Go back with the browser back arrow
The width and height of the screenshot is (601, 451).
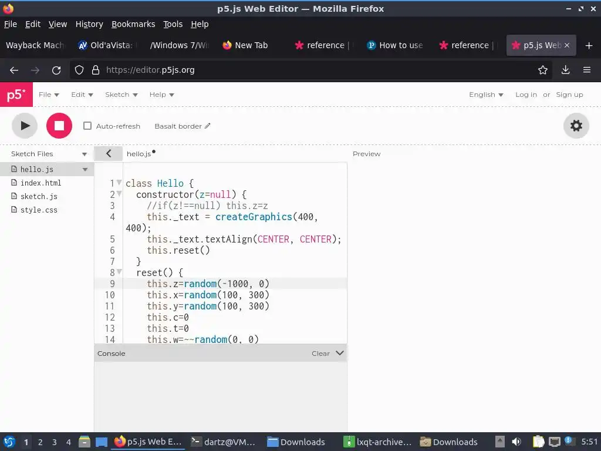(x=14, y=70)
